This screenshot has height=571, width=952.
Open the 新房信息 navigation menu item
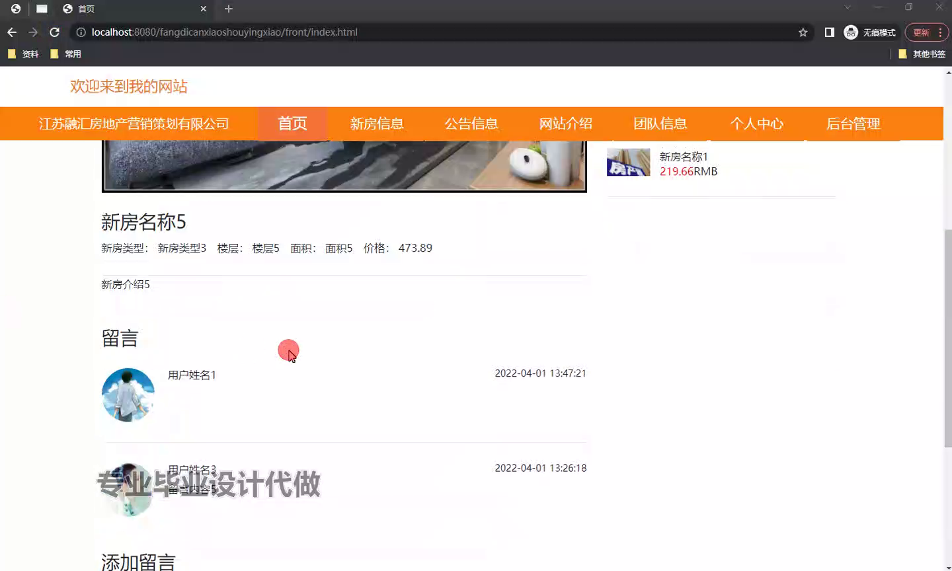click(377, 124)
